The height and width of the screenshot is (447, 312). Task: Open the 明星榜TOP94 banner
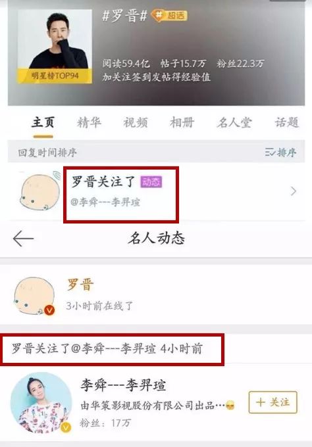coord(55,76)
